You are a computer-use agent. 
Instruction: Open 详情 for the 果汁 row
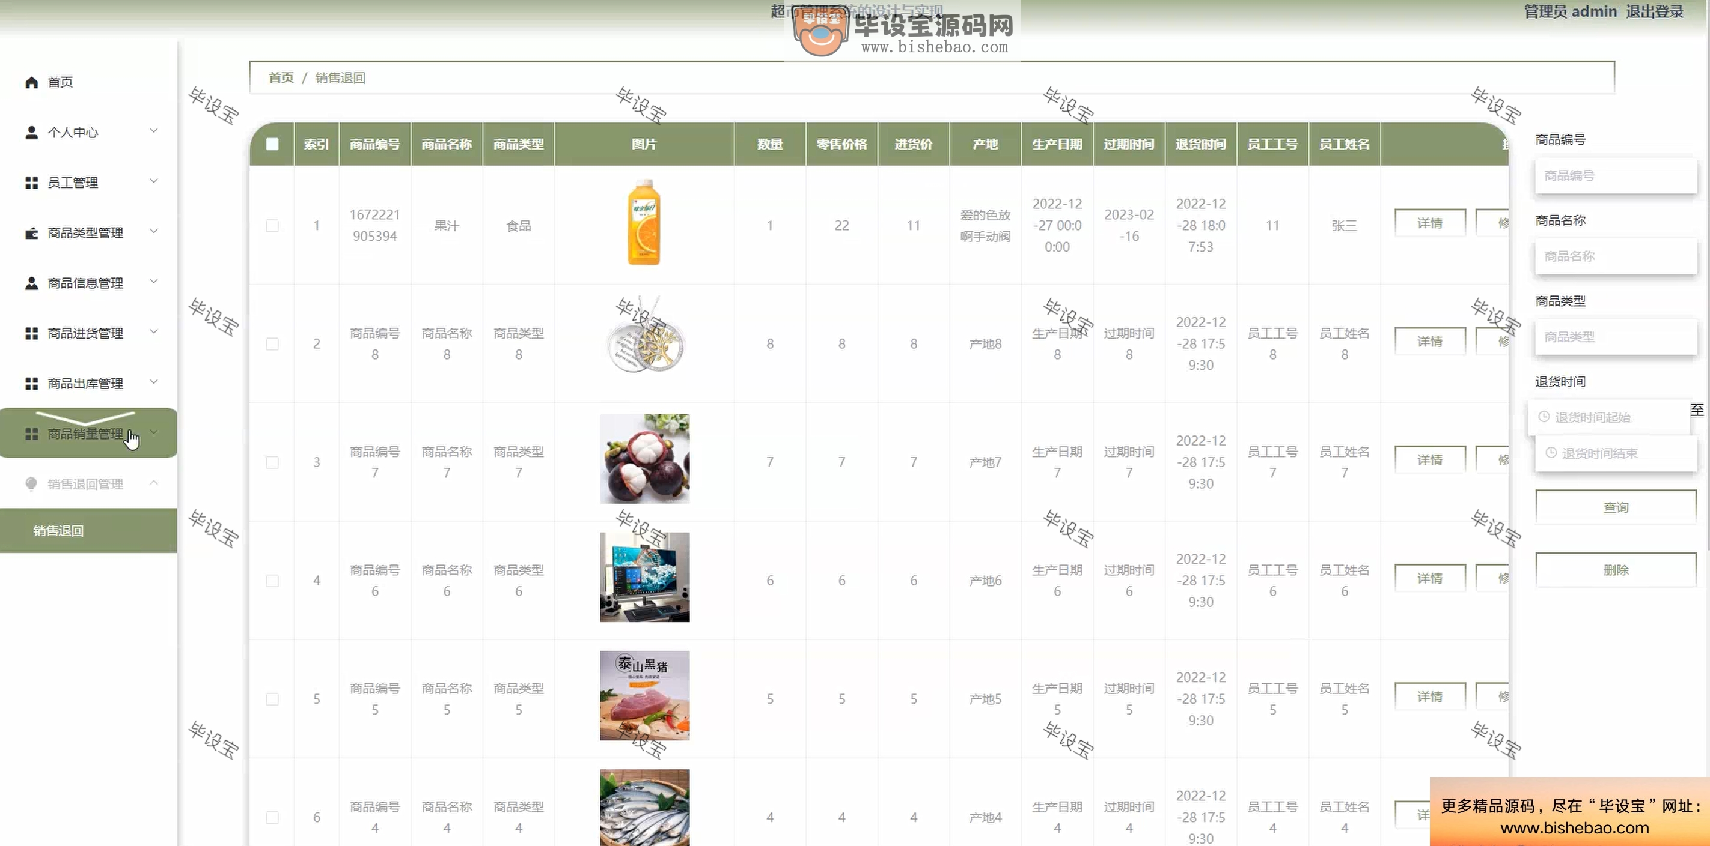coord(1430,223)
